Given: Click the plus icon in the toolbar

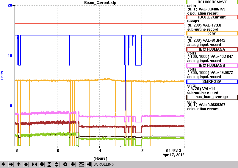Looking at the screenshot, I should pos(73,164).
